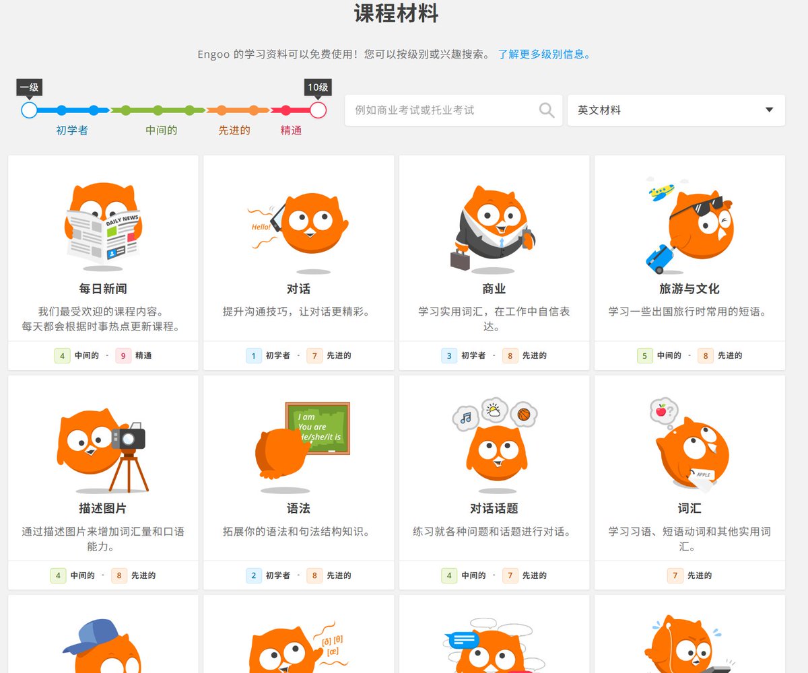This screenshot has height=673, width=808.
Task: Open the 描述图片 owl with camera
Action: click(x=103, y=450)
